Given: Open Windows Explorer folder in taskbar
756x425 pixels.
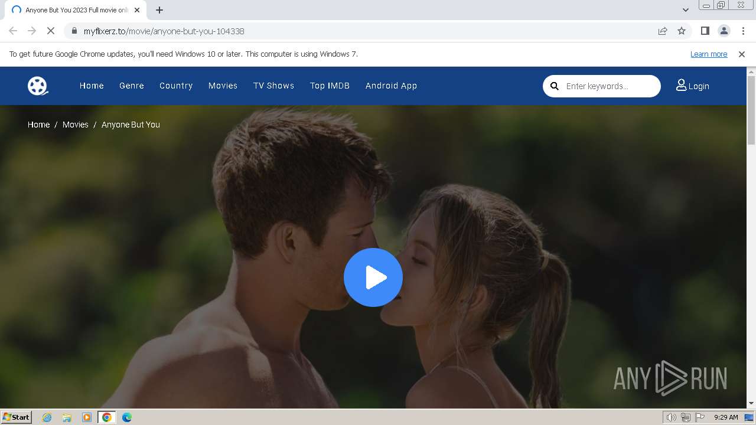Looking at the screenshot, I should pyautogui.click(x=67, y=417).
